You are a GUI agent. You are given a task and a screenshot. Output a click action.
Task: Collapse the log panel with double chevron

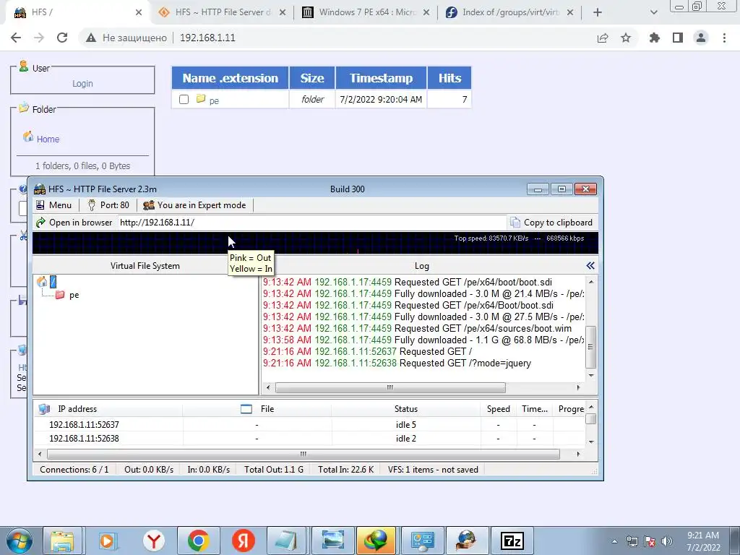tap(590, 266)
